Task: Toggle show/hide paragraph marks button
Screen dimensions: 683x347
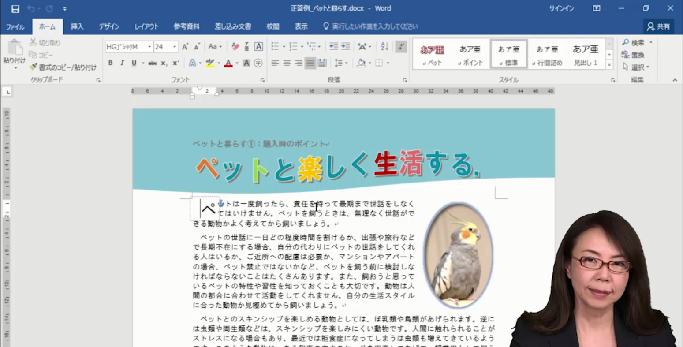Action: 401,46
